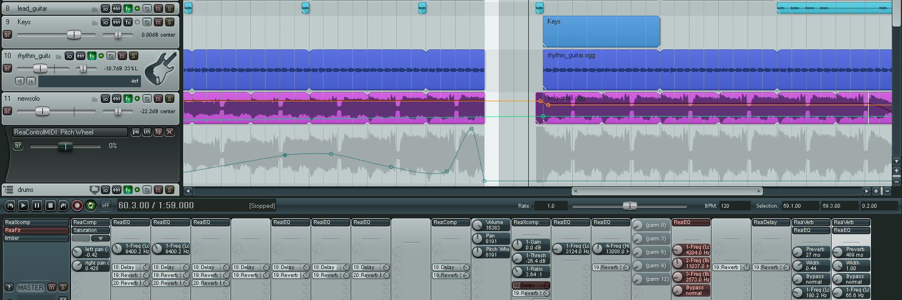Select ReaFir in the master FX list
This screenshot has width=902, height=300.
(37, 230)
